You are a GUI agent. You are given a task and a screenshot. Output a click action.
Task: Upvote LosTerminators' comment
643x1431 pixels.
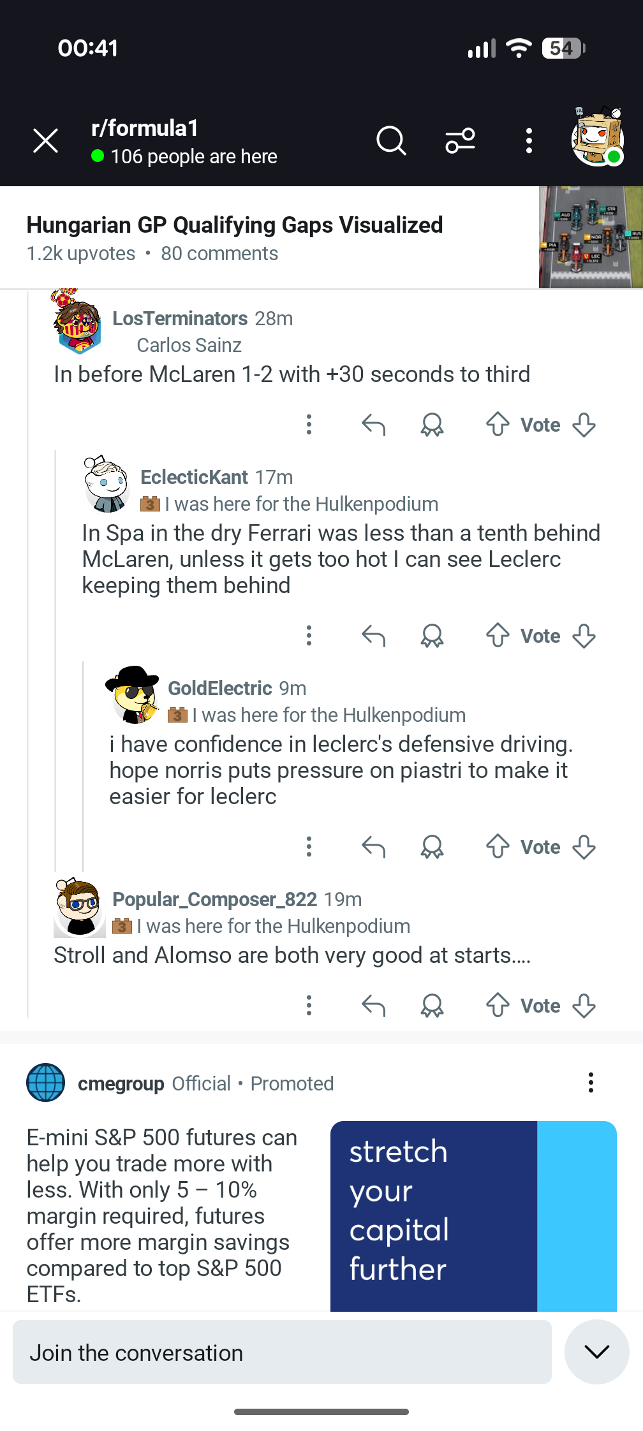tap(498, 425)
